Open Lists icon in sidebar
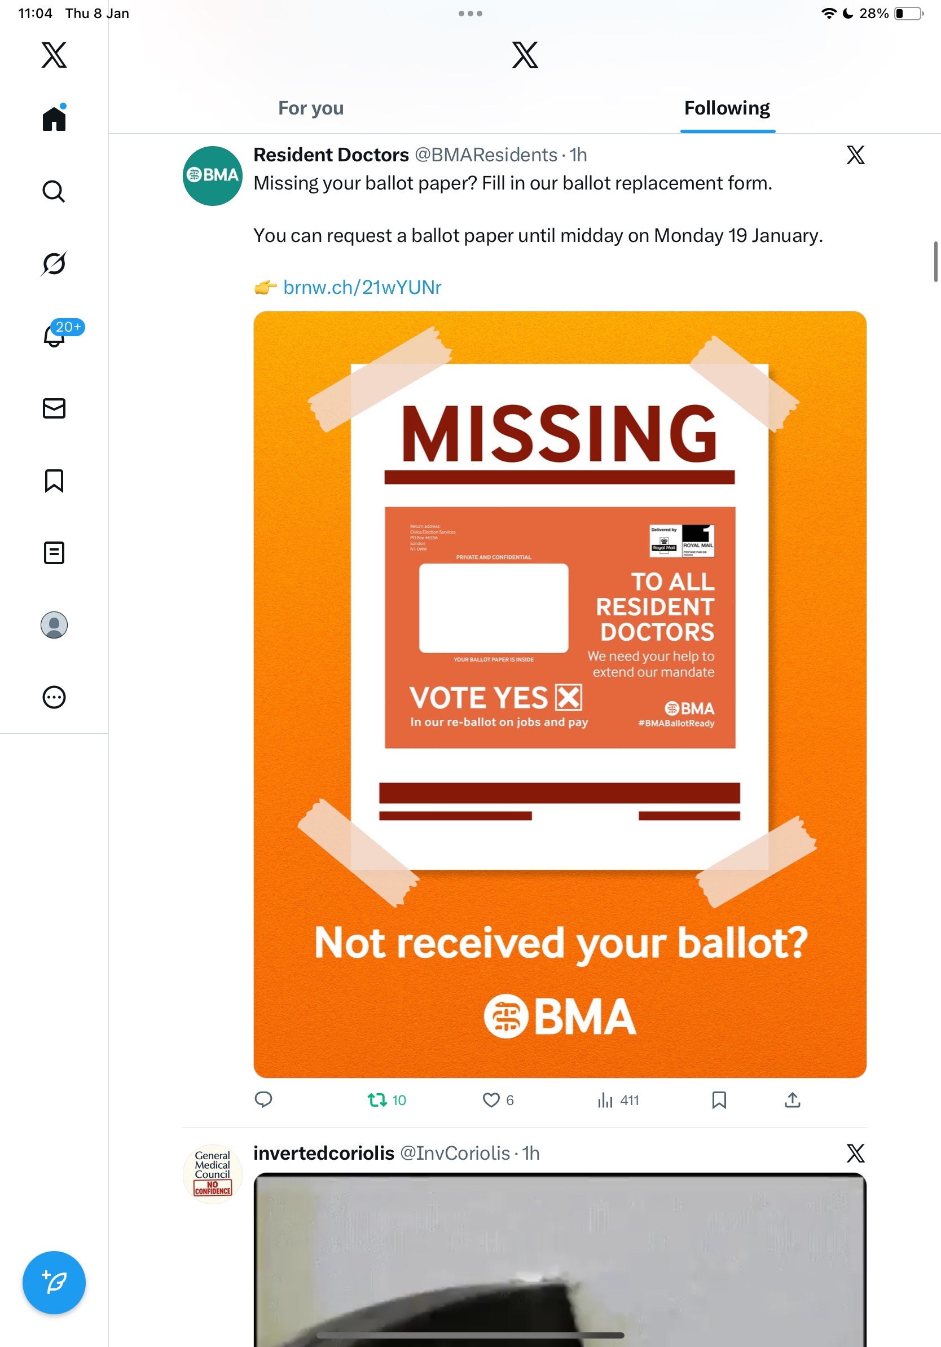This screenshot has height=1347, width=941. coord(54,553)
